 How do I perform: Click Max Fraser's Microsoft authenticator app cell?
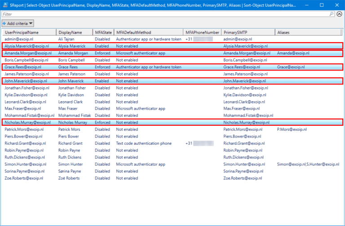141,108
